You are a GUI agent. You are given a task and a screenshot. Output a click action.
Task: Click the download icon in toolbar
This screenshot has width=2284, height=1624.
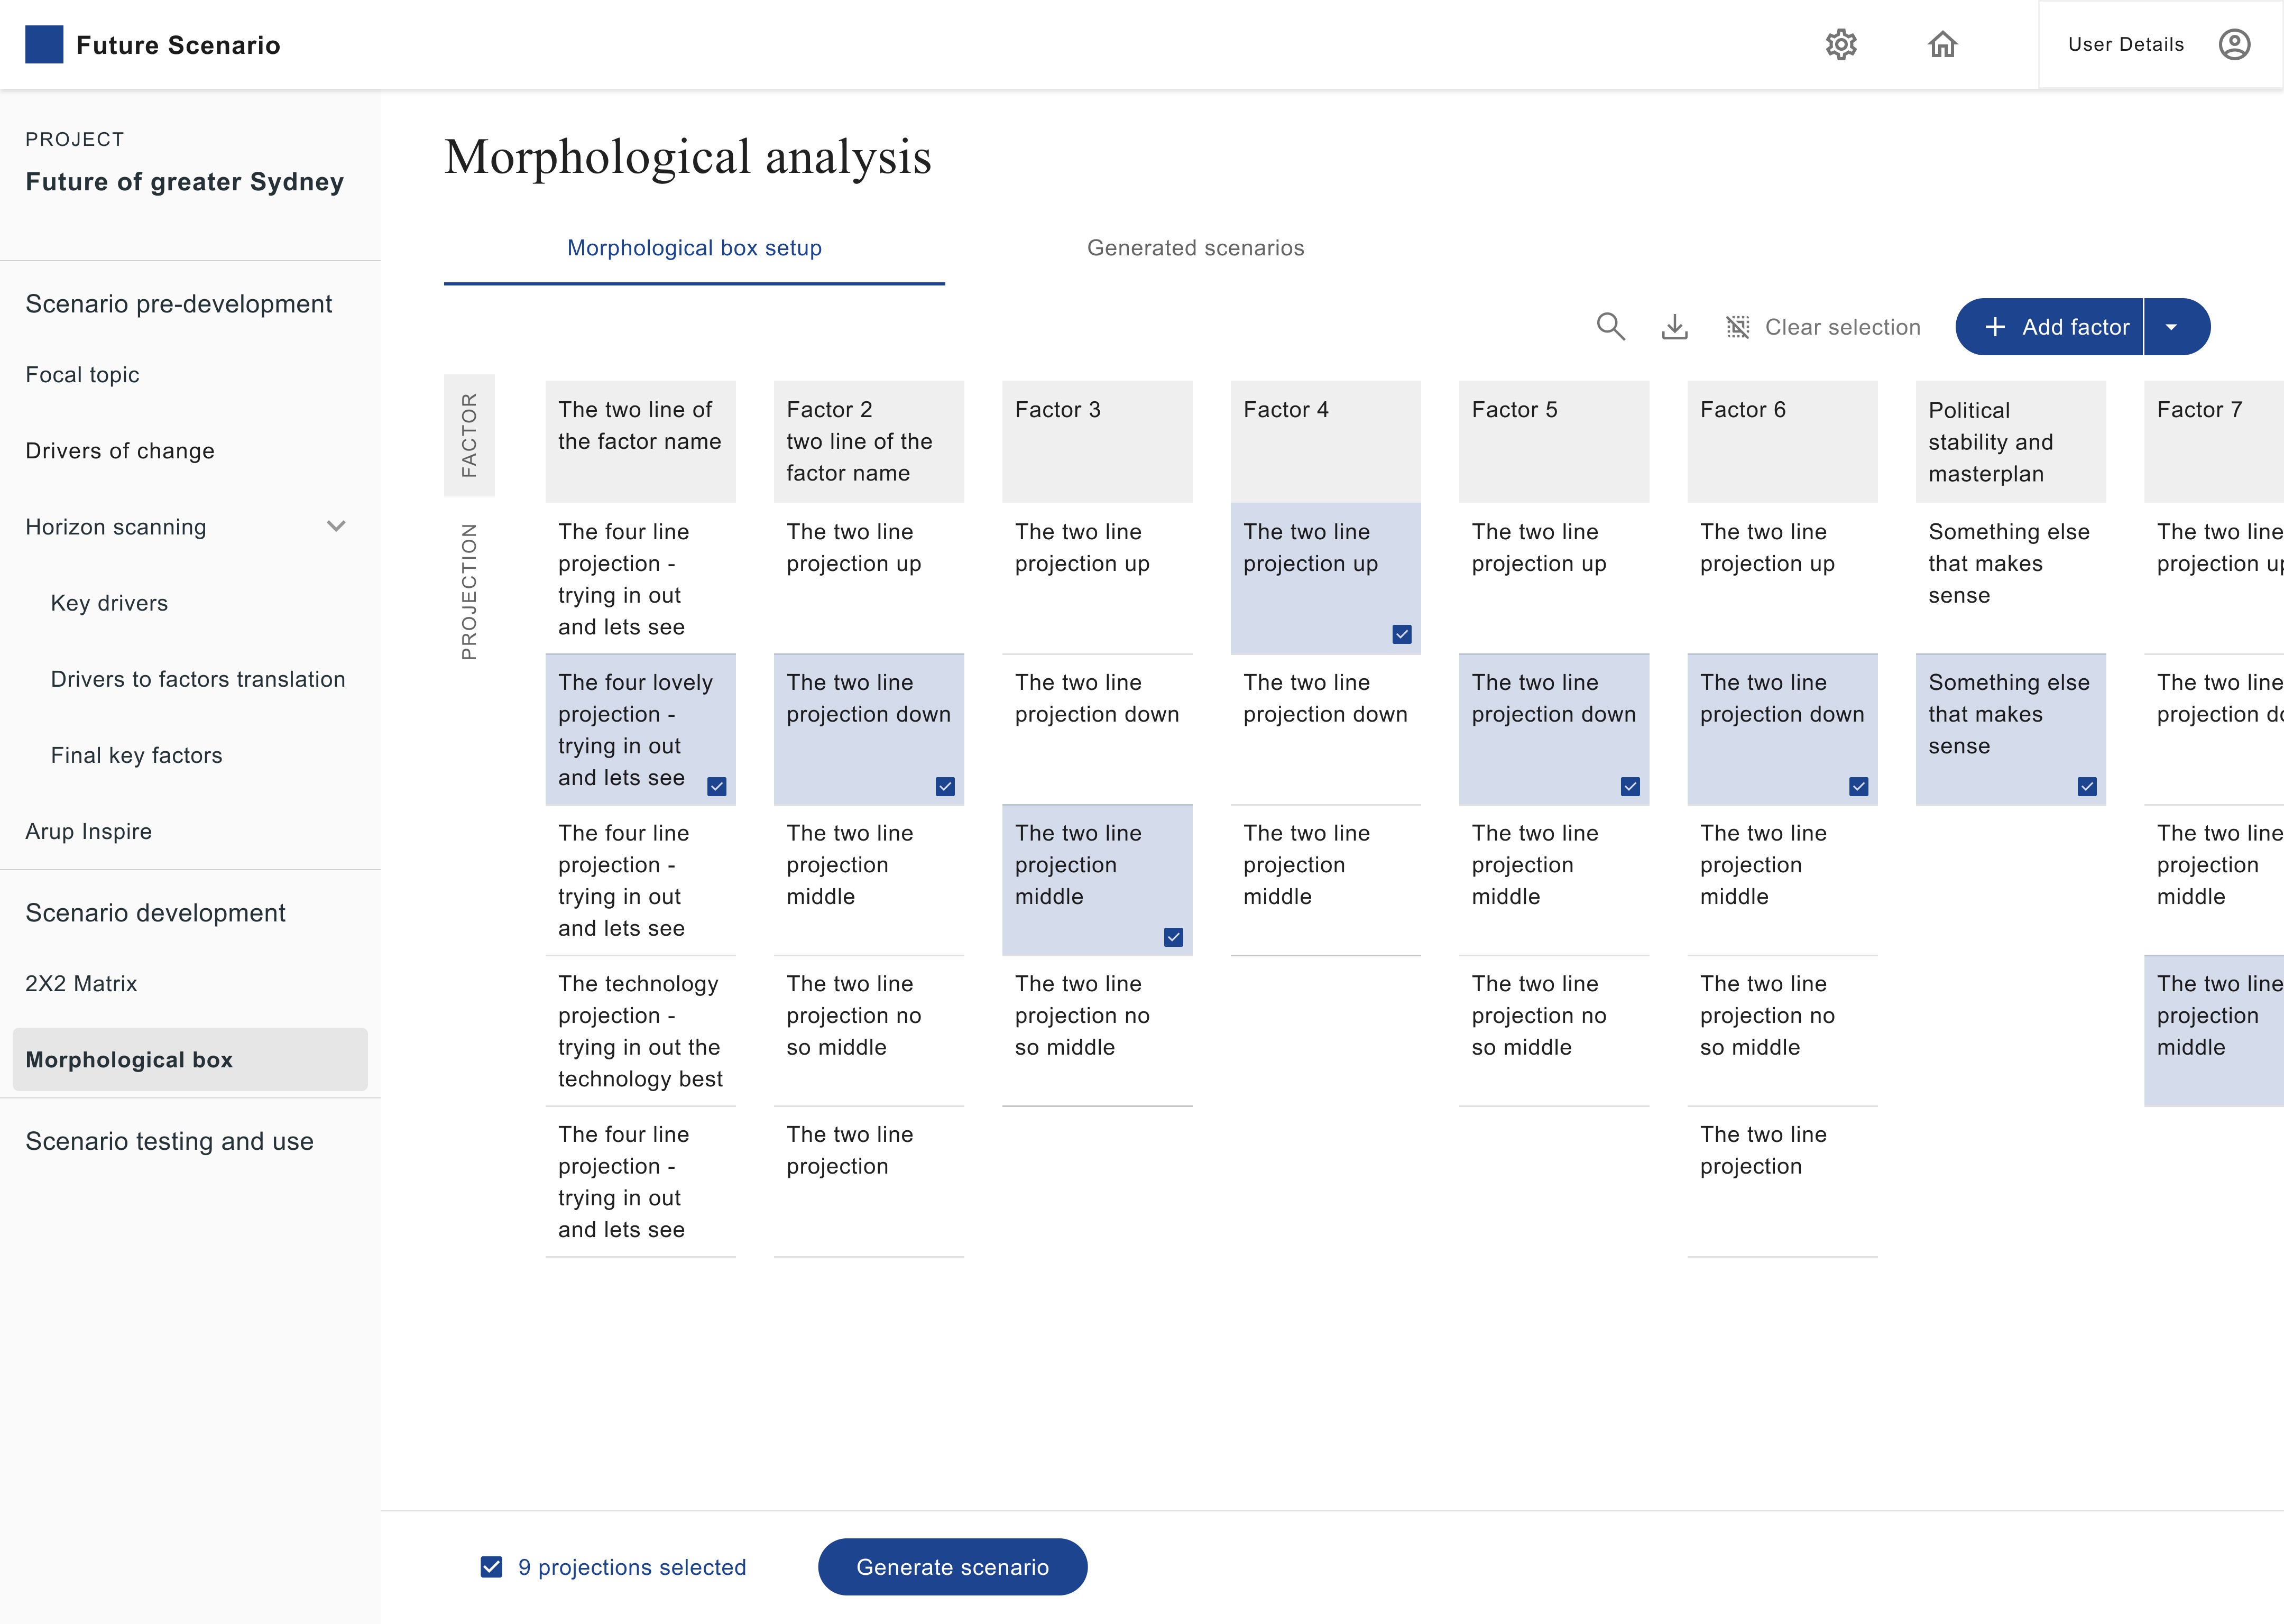click(x=1674, y=327)
